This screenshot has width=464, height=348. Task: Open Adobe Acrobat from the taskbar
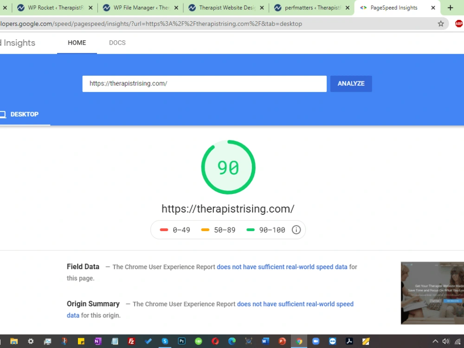click(x=349, y=341)
